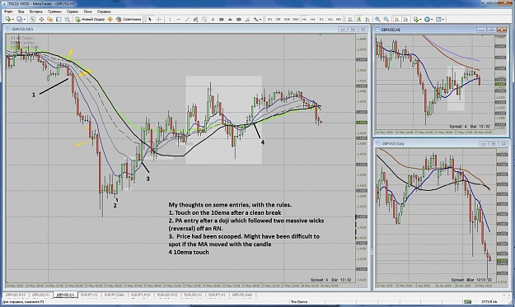This screenshot has width=515, height=307.
Task: Select the Equidistant Channel tool
Action: click(x=195, y=20)
